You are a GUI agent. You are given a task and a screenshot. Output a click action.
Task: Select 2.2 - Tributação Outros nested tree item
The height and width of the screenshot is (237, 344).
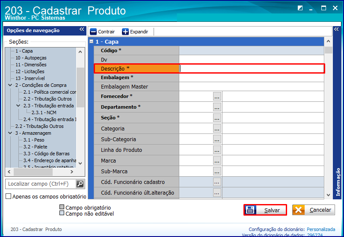point(47,99)
